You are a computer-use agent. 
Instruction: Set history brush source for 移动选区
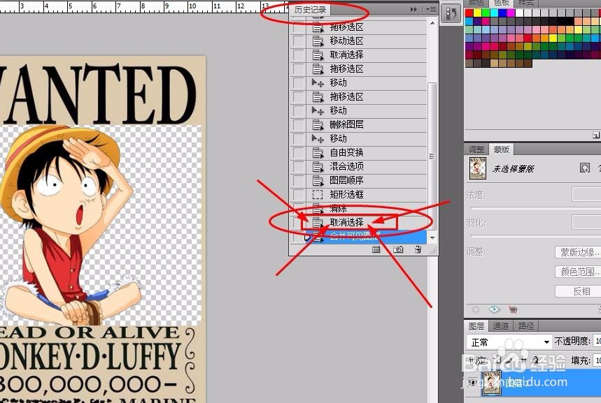pos(299,41)
